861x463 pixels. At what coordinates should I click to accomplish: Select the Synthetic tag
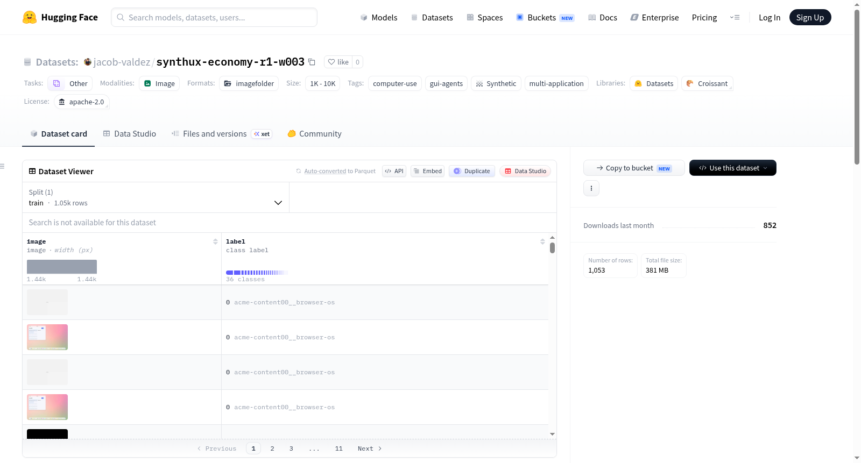click(x=496, y=83)
